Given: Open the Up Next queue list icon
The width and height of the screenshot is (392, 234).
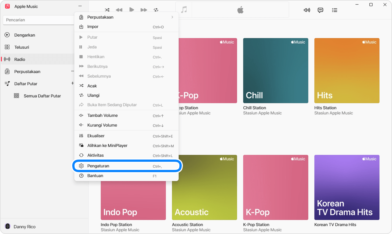Looking at the screenshot, I should [335, 10].
